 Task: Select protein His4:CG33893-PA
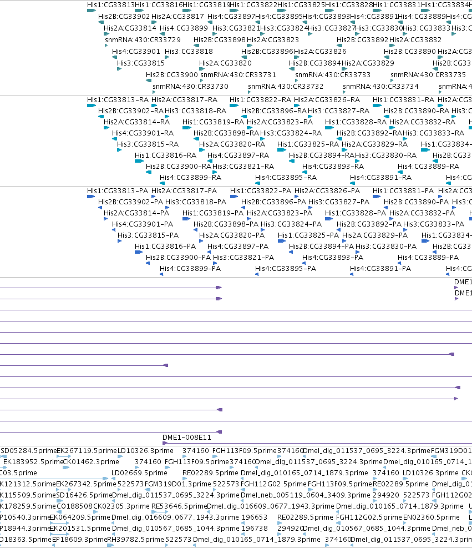(x=333, y=257)
